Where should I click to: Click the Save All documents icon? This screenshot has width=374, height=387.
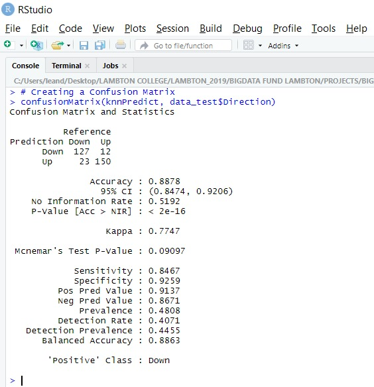pyautogui.click(x=100, y=46)
